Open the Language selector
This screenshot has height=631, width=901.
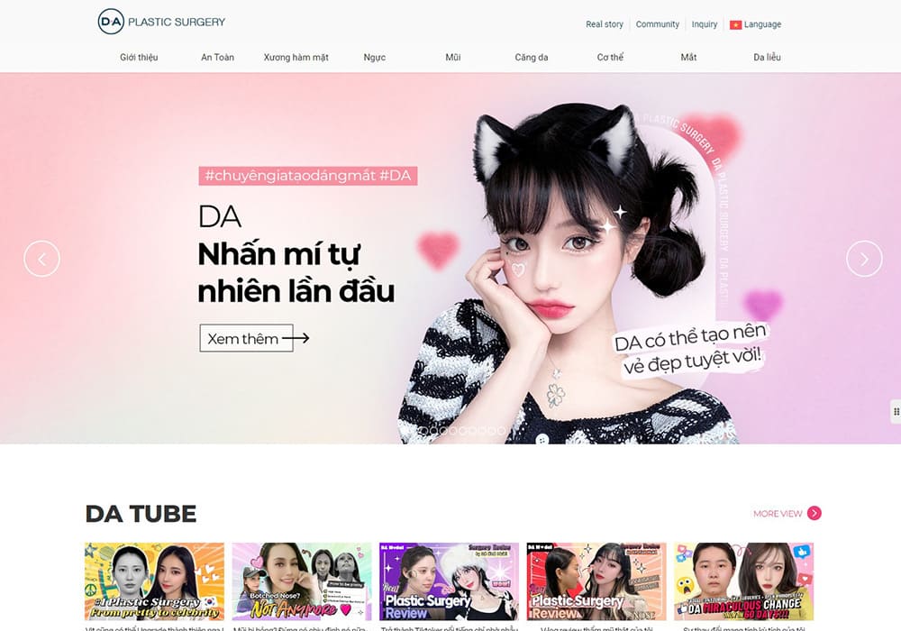(762, 24)
